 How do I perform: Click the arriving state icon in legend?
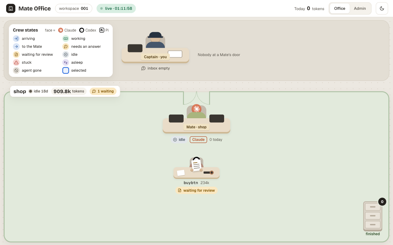click(x=16, y=39)
